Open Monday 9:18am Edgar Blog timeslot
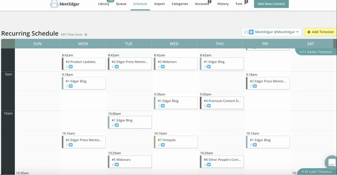Screen dimensions: 337x175 pos(84,83)
